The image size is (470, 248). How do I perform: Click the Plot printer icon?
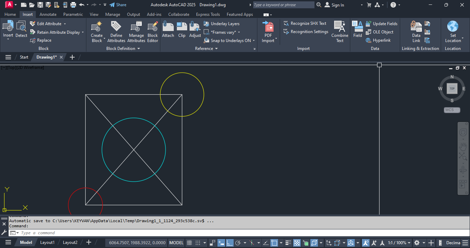pyautogui.click(x=73, y=5)
